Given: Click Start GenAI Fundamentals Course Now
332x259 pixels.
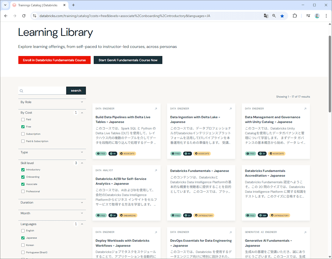Looking at the screenshot, I should pos(128,60).
